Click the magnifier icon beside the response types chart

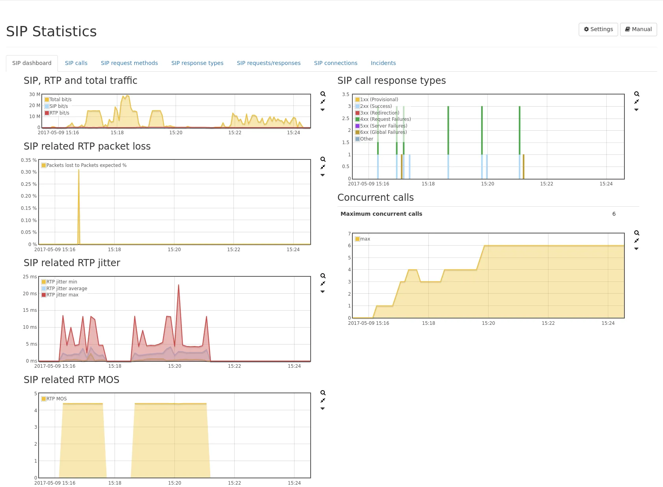point(637,94)
